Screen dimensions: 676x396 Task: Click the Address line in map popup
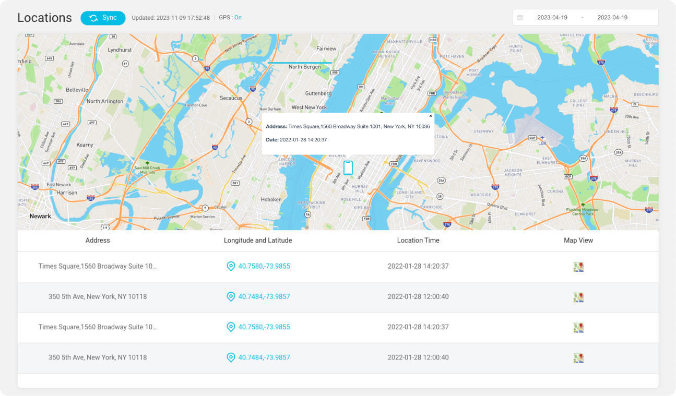[348, 126]
